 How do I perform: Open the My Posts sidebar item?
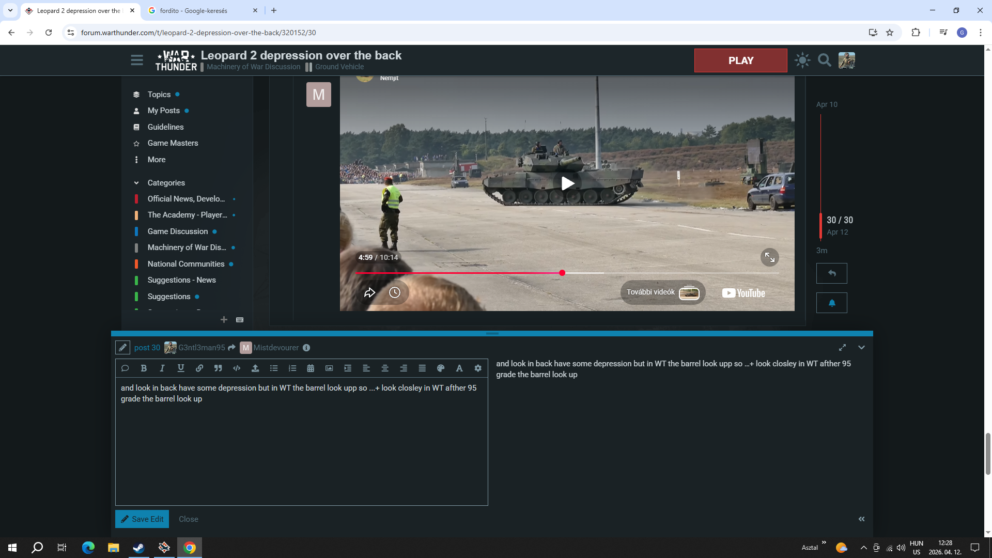coord(163,111)
